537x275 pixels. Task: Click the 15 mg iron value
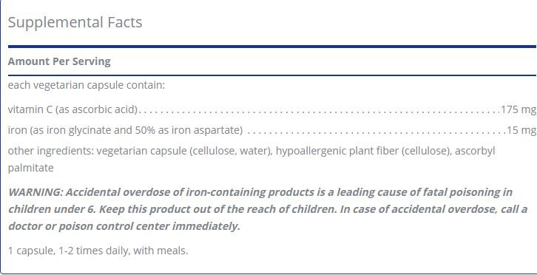[x=521, y=131]
